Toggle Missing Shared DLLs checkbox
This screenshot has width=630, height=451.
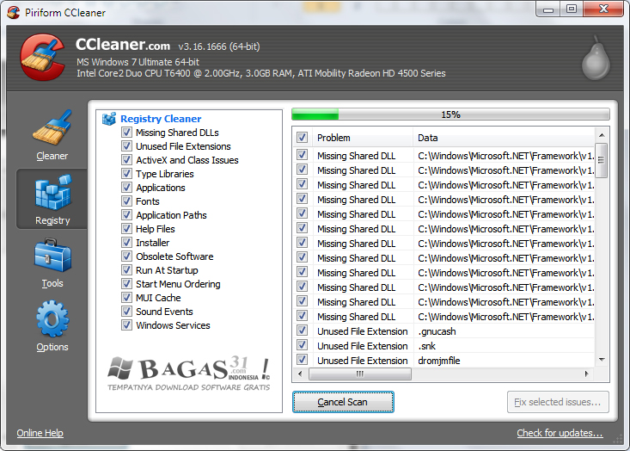(x=126, y=133)
